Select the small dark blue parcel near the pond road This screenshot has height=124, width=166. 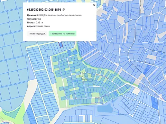(116, 94)
